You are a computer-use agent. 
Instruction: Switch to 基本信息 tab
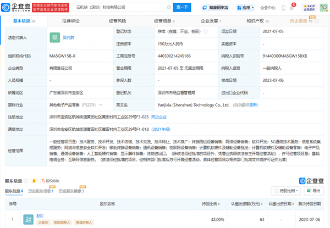[24, 21]
